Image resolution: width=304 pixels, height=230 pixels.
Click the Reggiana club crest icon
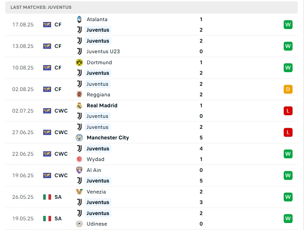tap(79, 95)
